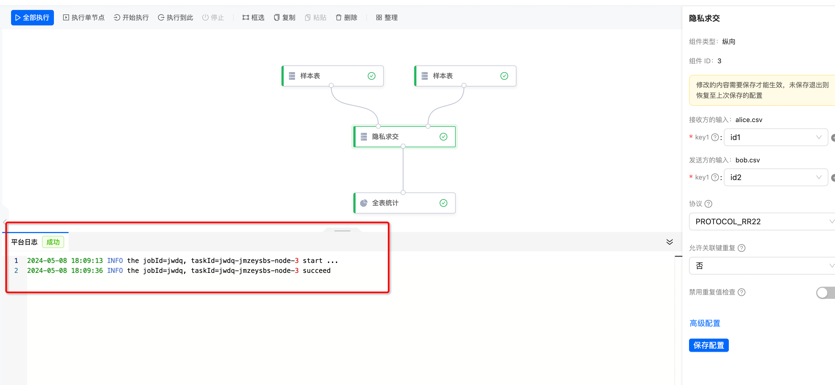835x385 pixels.
Task: Collapse log panel with double chevron
Action: click(669, 242)
